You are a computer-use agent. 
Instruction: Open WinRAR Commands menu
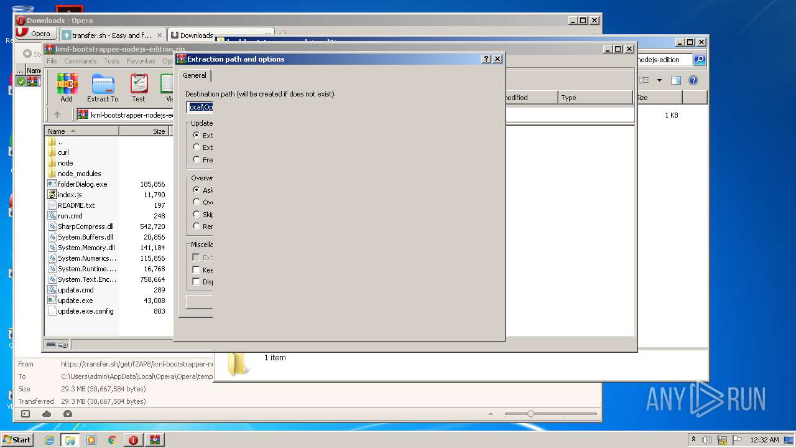[80, 61]
